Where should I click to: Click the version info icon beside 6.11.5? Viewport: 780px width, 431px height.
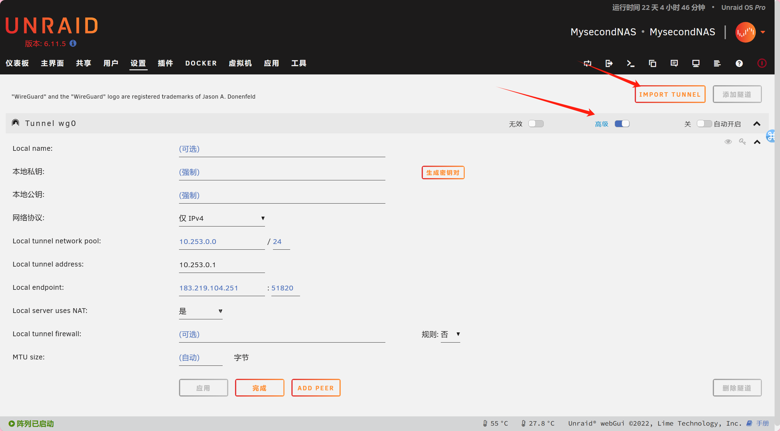click(73, 43)
